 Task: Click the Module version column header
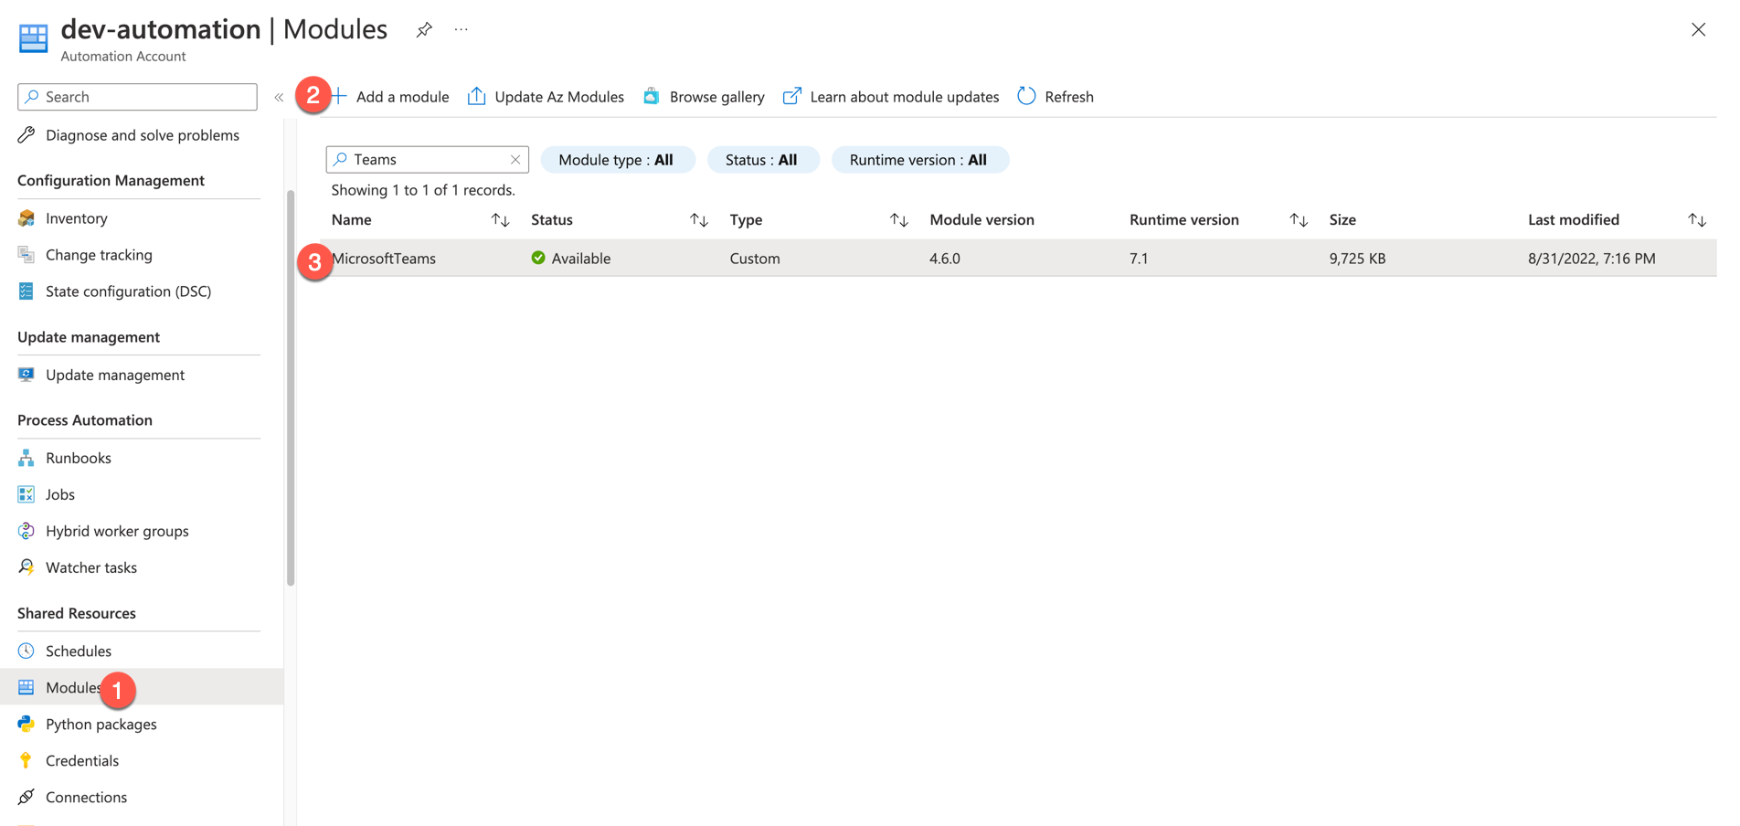coord(981,220)
